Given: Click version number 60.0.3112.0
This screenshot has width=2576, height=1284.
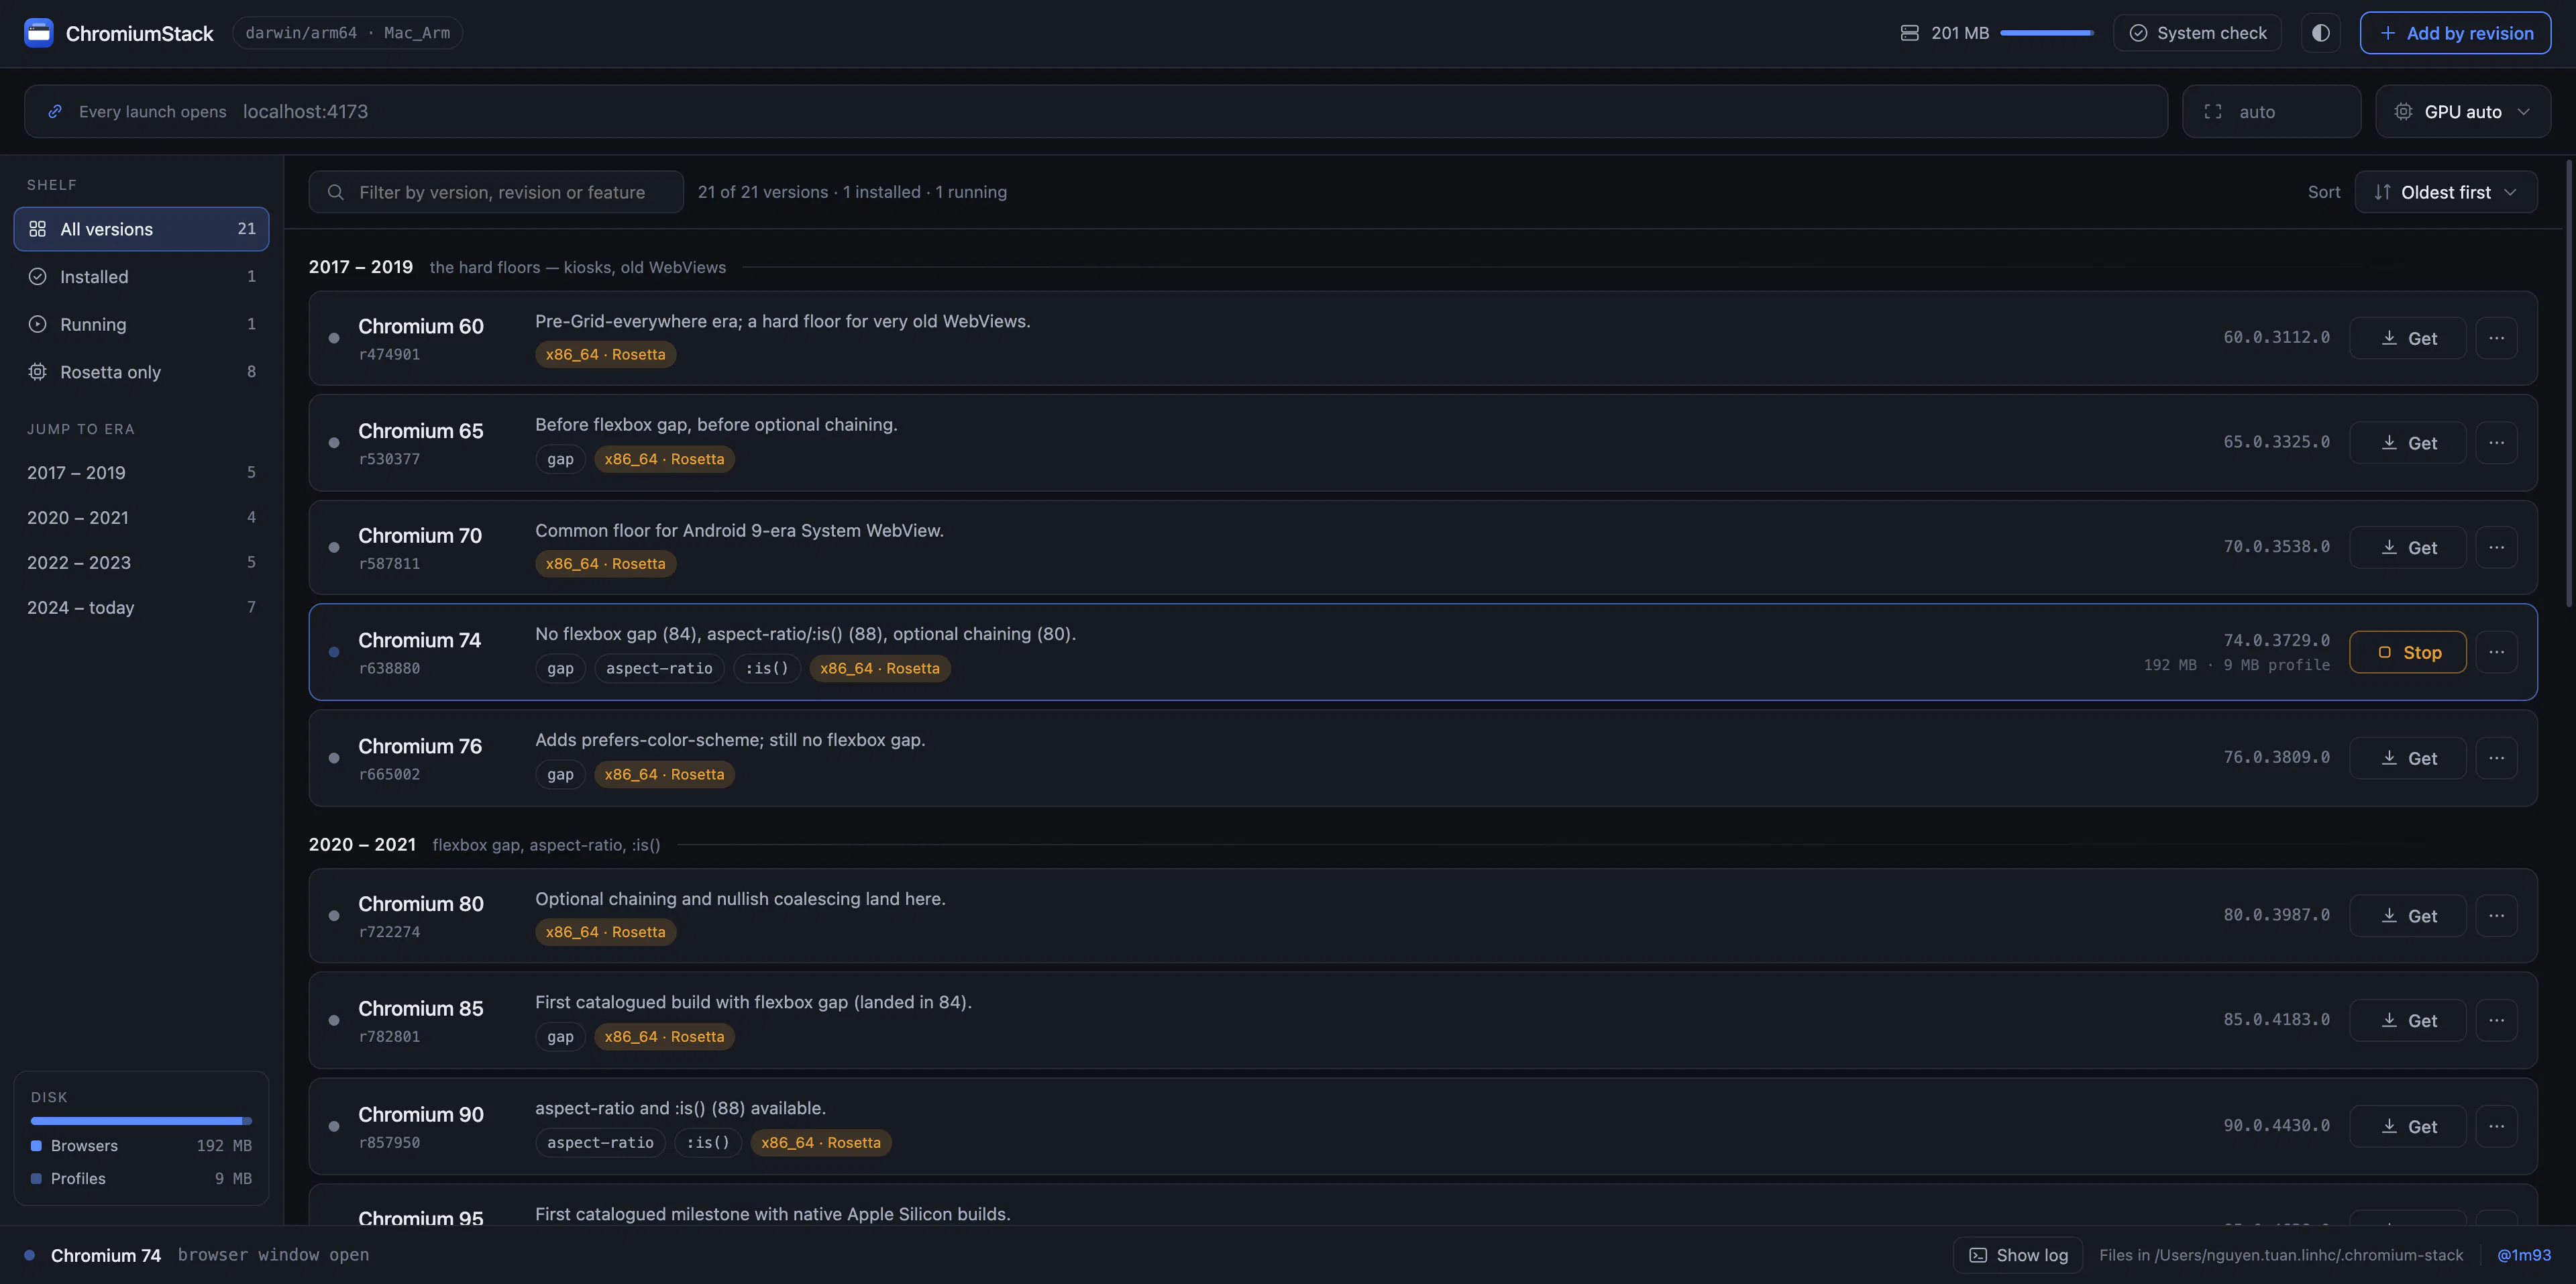Looking at the screenshot, I should (2276, 337).
